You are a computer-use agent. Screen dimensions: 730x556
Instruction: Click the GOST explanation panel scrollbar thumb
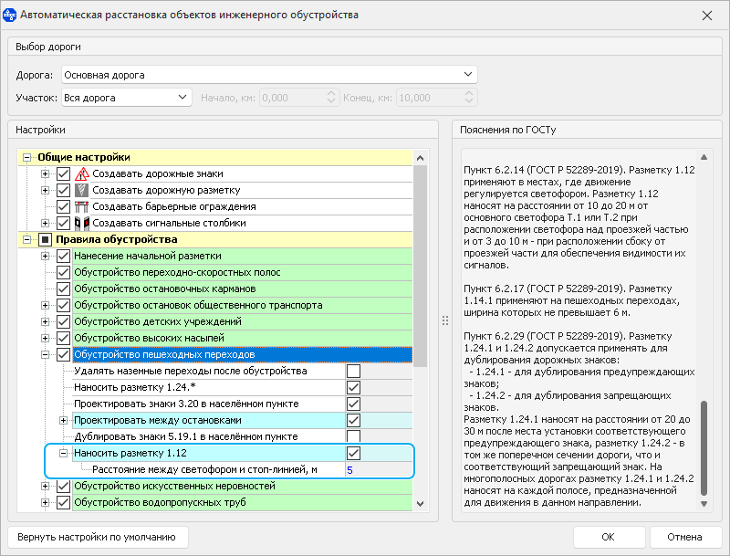[x=703, y=447]
